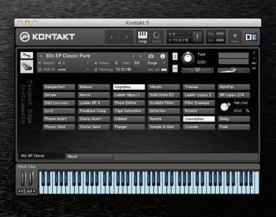Shift keyboard octave up arrow
Image resolution: width=276 pixels, height=217 pixels.
click(x=34, y=191)
